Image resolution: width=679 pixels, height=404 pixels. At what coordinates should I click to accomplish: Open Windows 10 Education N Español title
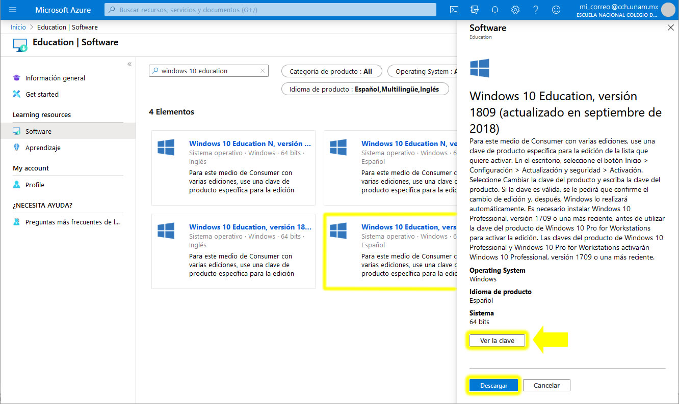tap(409, 143)
